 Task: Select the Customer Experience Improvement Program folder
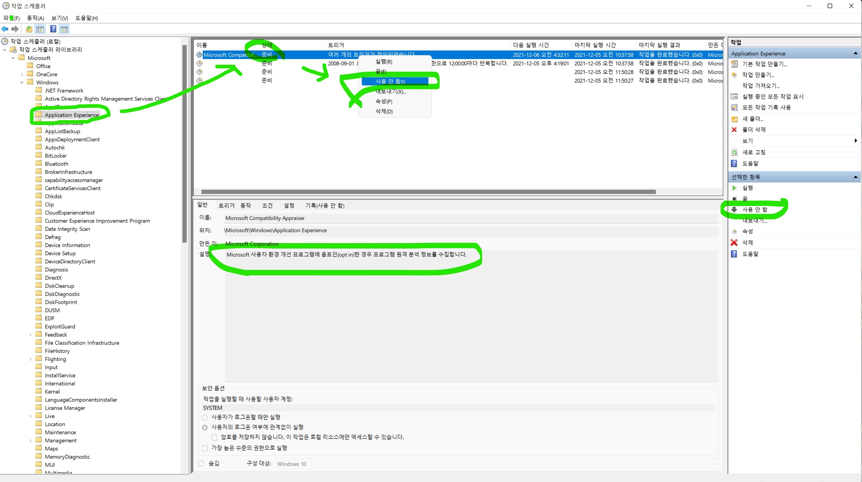[97, 221]
